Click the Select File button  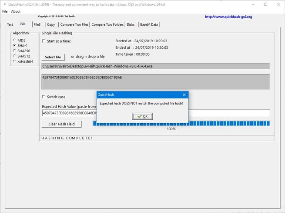(x=53, y=57)
